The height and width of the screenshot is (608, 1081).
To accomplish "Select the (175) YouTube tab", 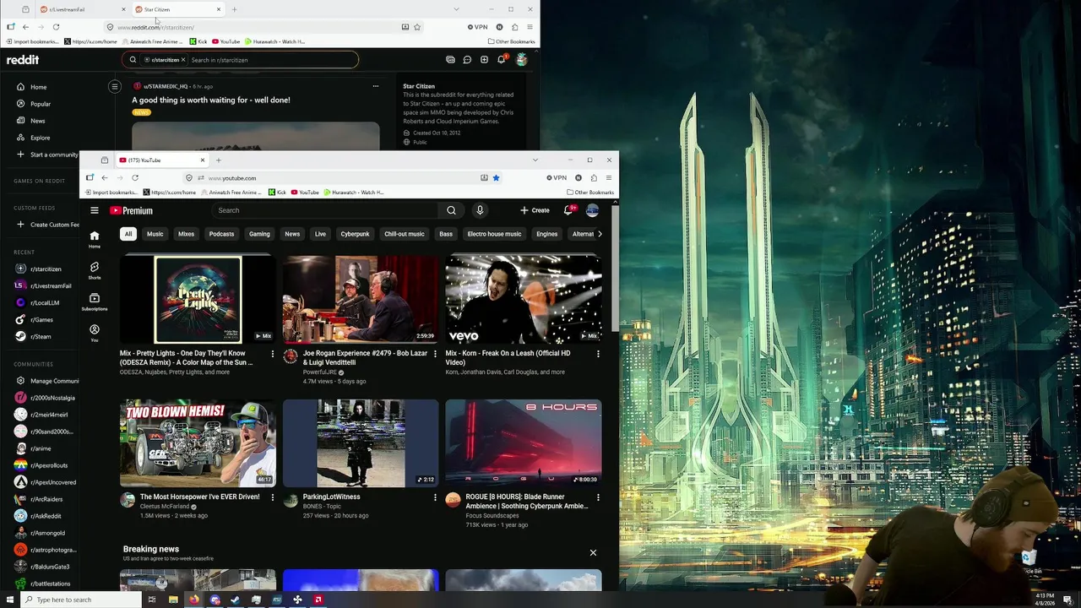I will (x=161, y=160).
